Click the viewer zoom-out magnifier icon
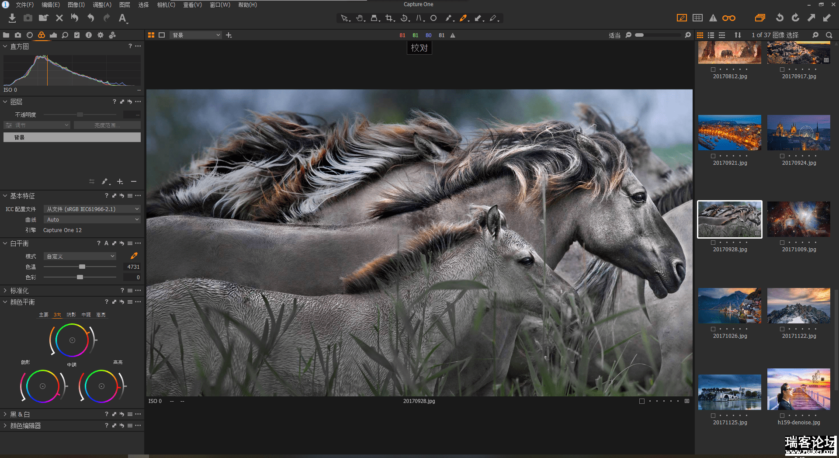This screenshot has height=458, width=839. click(x=628, y=35)
